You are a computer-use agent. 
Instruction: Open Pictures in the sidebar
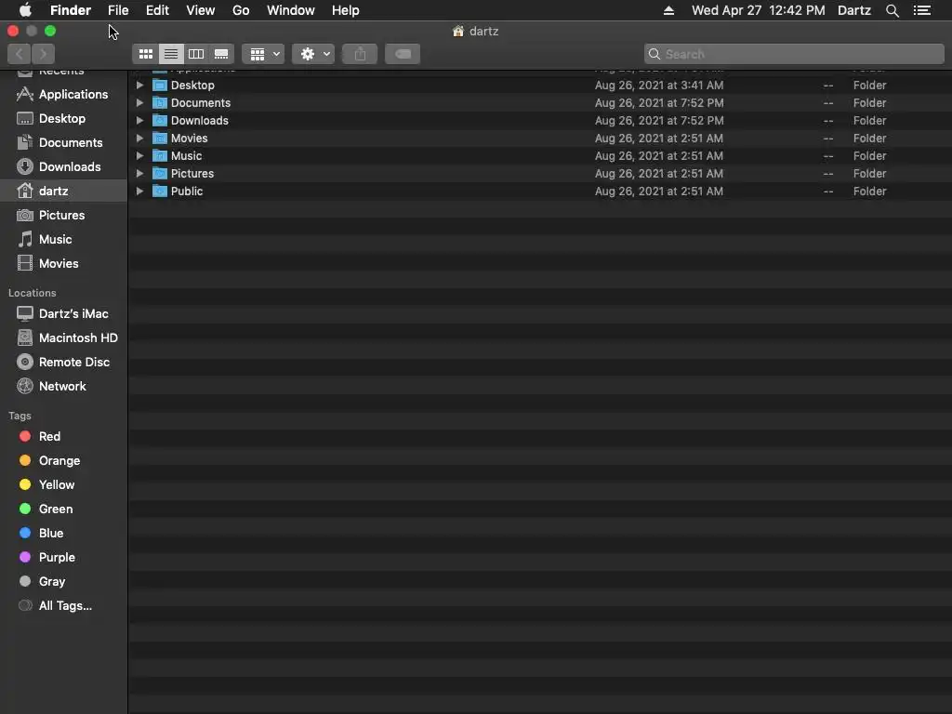tap(63, 215)
